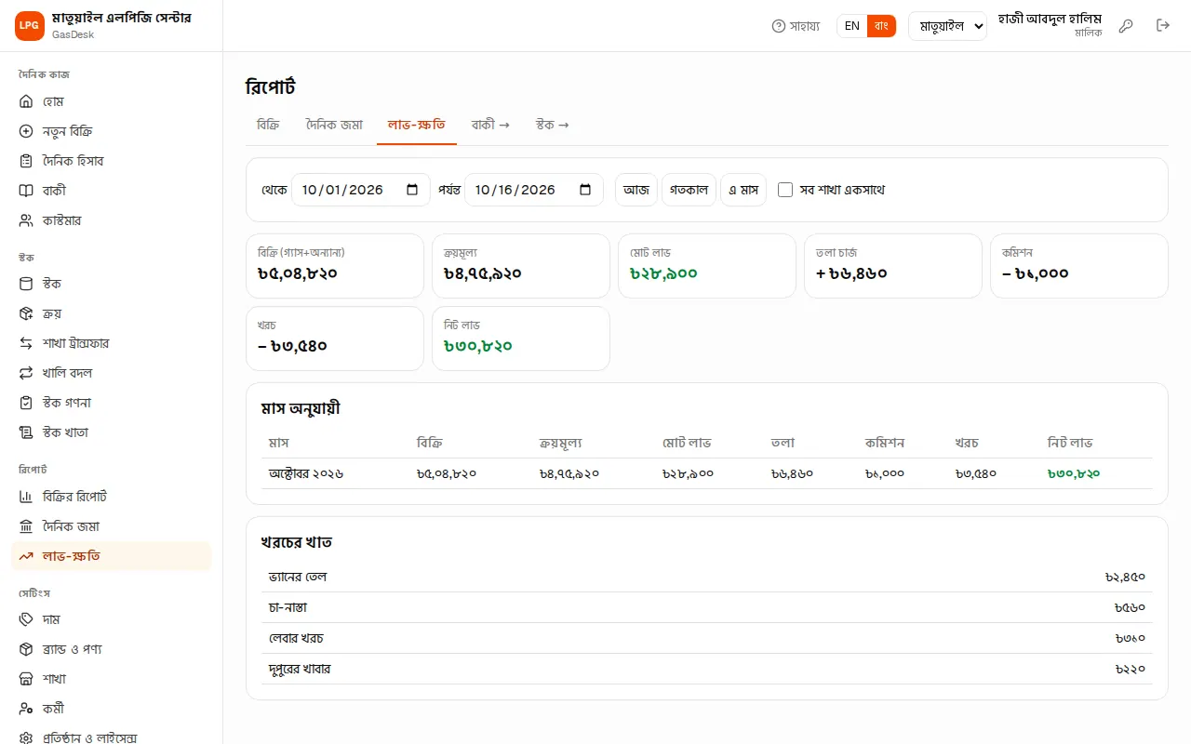
Task: Click the বাকী book icon in the sidebar
Action: click(x=26, y=191)
